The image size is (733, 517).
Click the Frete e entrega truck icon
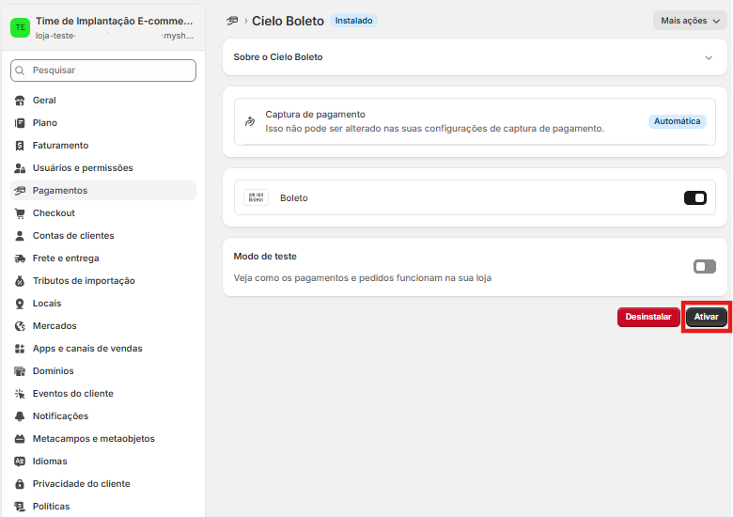pyautogui.click(x=20, y=258)
